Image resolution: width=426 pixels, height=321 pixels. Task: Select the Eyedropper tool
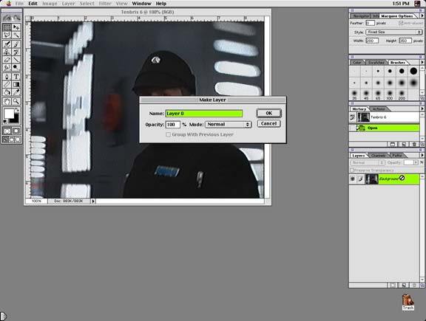(x=16, y=92)
